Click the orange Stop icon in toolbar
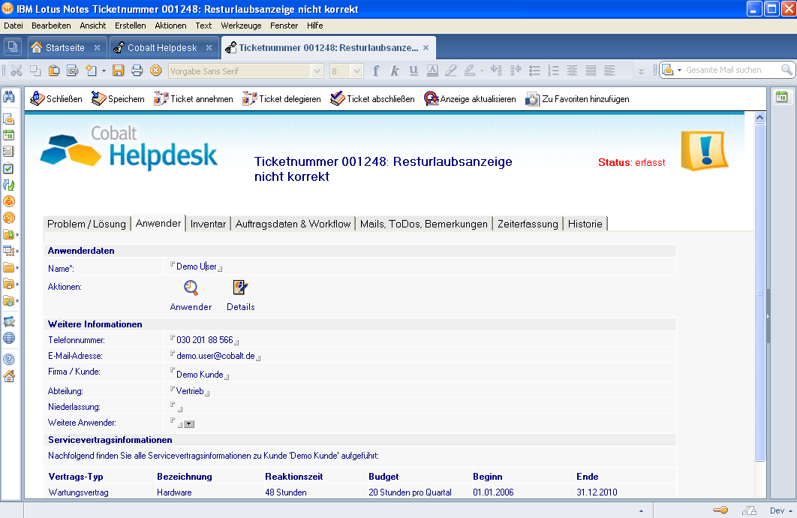Screen dimensions: 797x518 pyautogui.click(x=156, y=71)
